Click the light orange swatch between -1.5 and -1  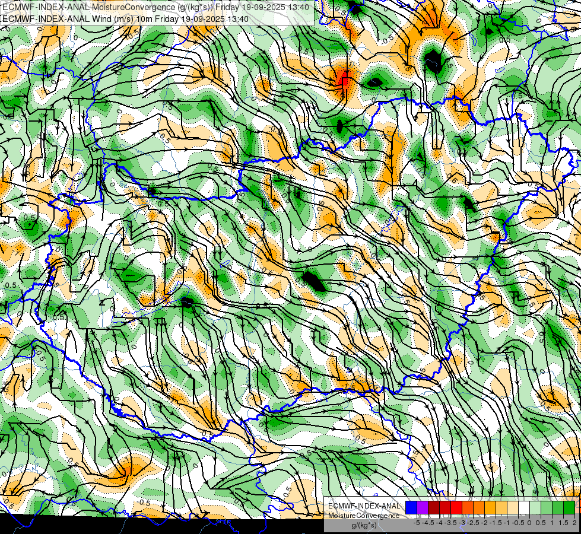[501, 507]
